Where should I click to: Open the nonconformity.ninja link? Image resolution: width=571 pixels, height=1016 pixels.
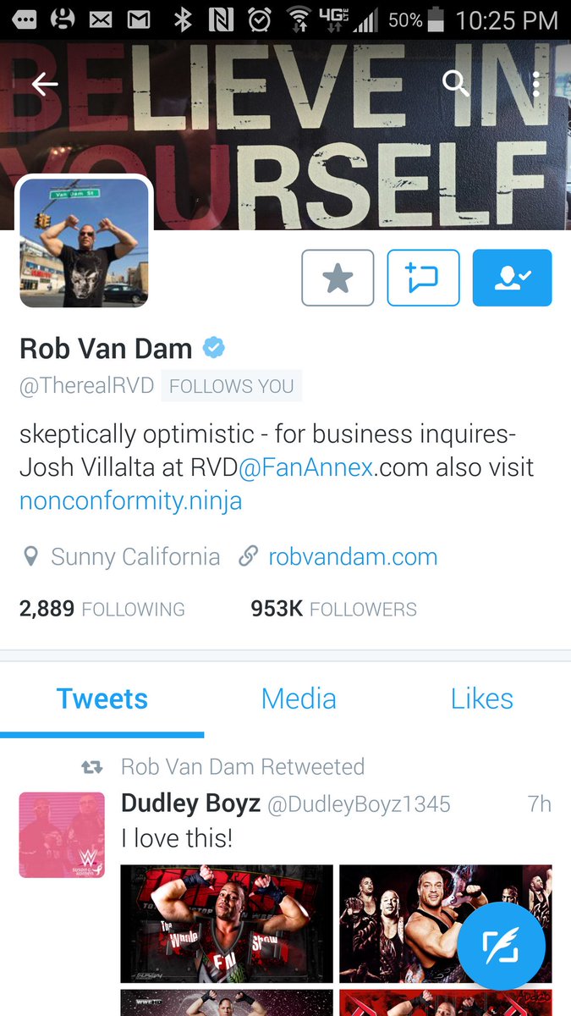[130, 500]
